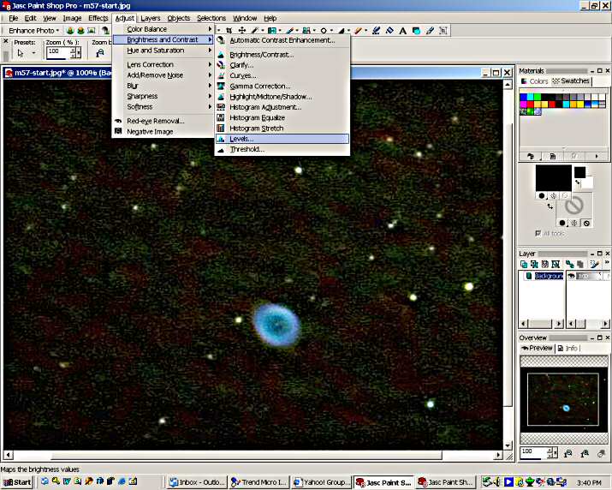This screenshot has width=612, height=490.
Task: Switch to the Info tab in Overview
Action: (x=567, y=348)
